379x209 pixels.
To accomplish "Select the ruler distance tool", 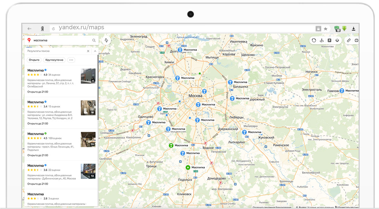I will click(x=349, y=40).
